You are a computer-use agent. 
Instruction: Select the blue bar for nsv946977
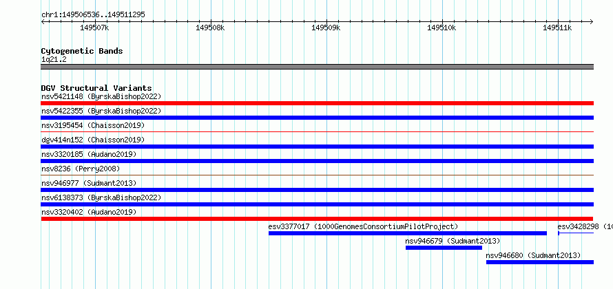pos(318,190)
